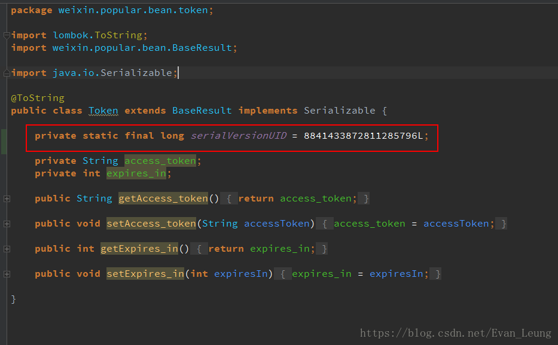
Task: Click fold end marker beside java.io import
Action: (x=7, y=74)
